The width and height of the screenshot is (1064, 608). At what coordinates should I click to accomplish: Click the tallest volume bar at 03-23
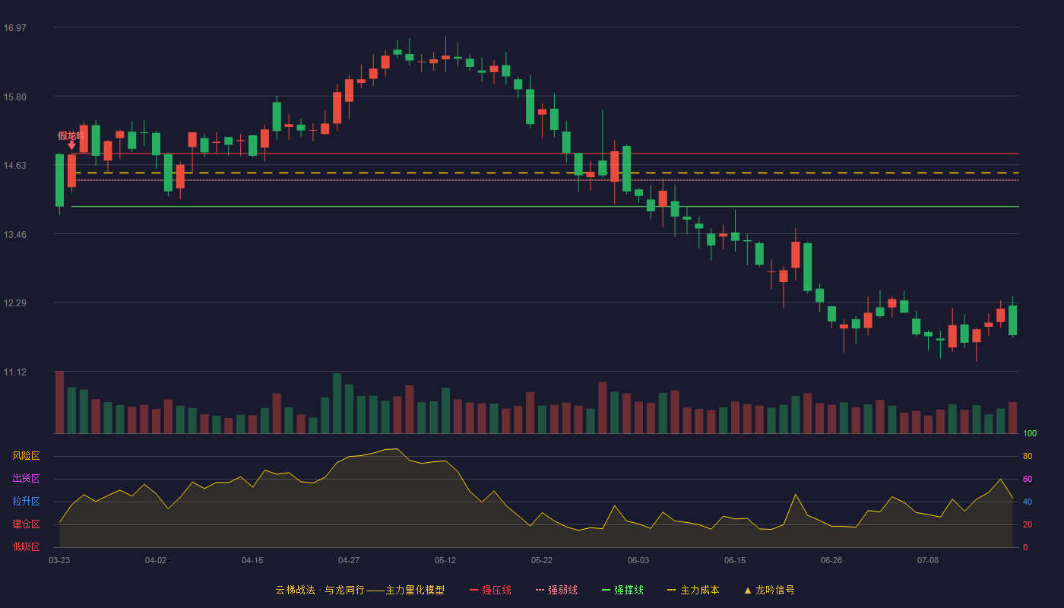(x=59, y=402)
